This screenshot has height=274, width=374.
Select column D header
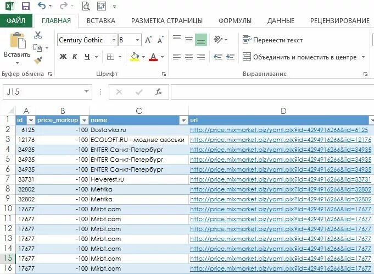tap(283, 111)
